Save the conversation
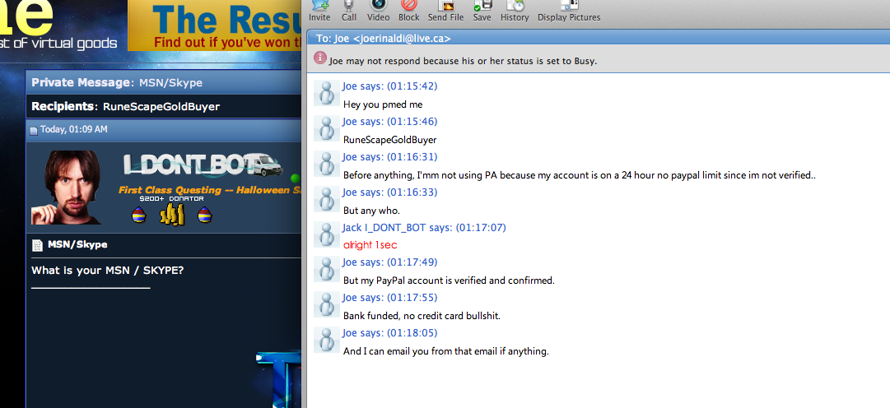The image size is (890, 408). (482, 10)
